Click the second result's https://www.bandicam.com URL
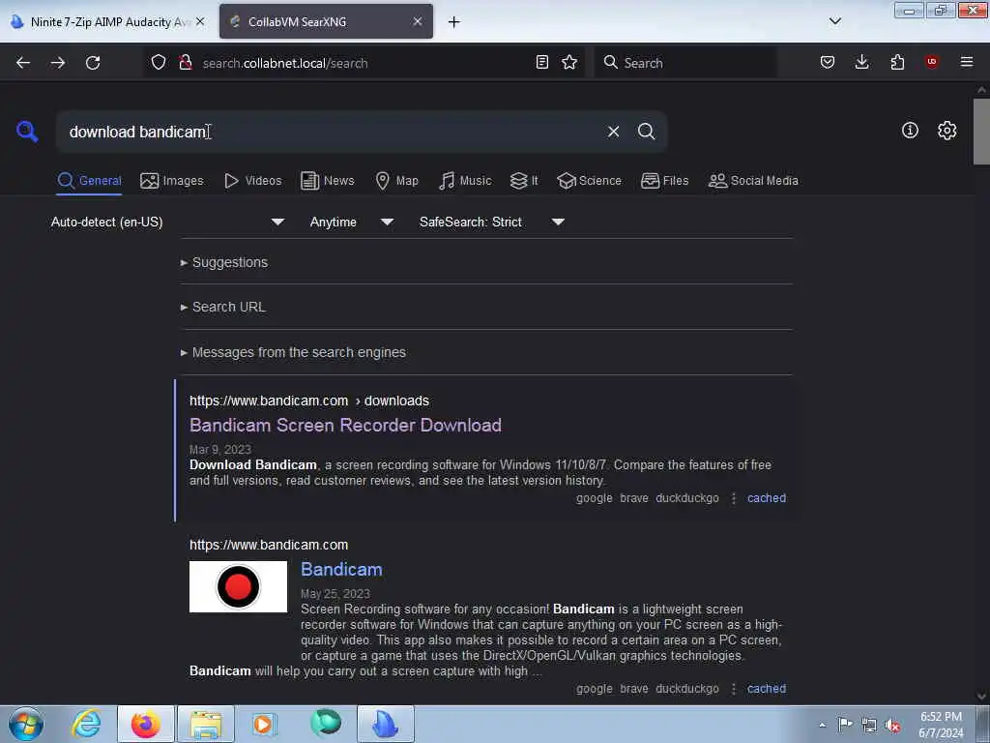990x743 pixels. tap(269, 545)
